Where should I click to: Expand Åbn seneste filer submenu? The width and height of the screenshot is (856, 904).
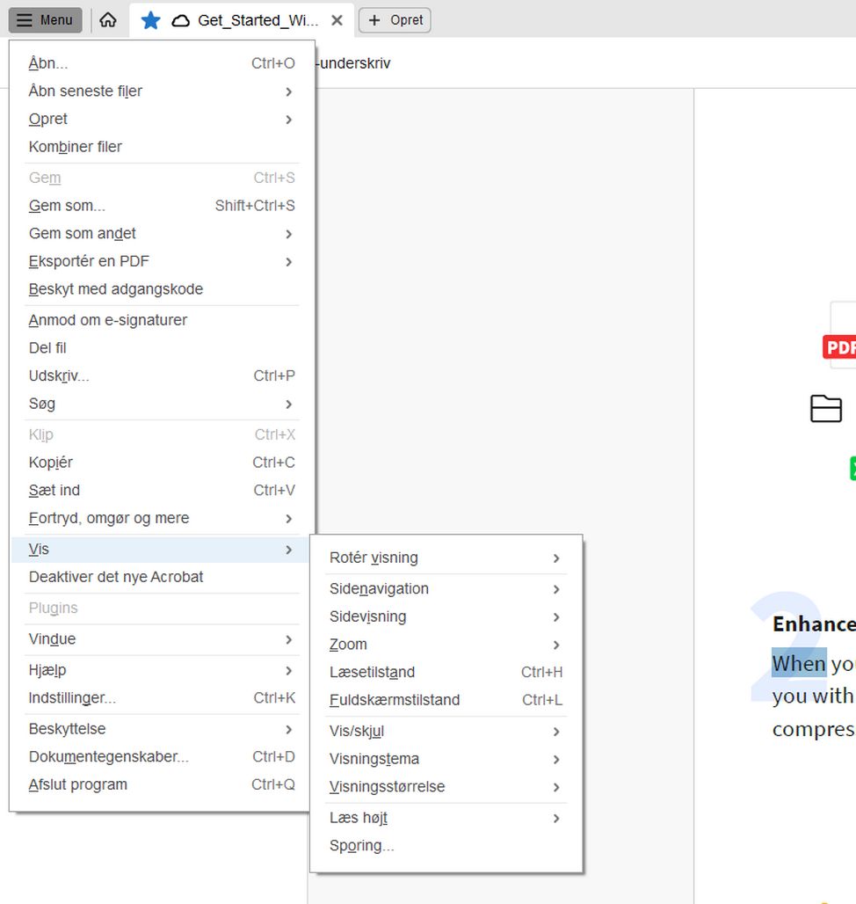coord(162,91)
